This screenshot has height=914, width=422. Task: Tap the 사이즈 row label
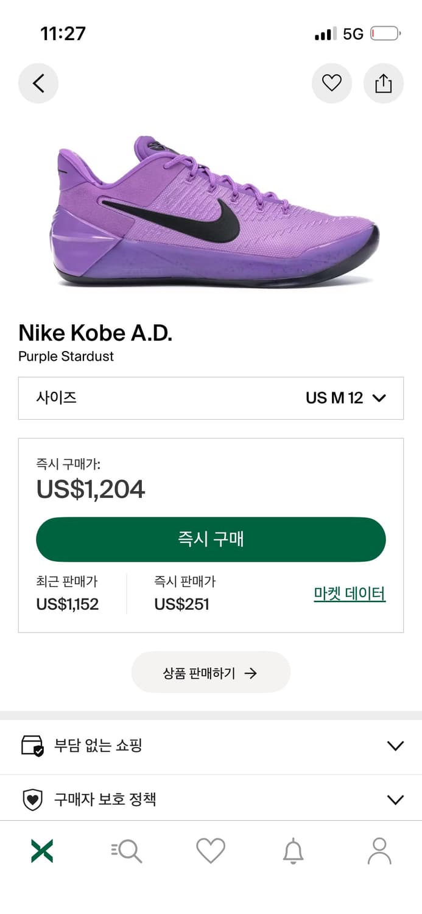tap(55, 398)
